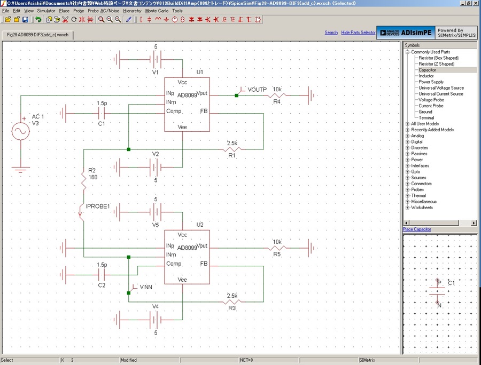Click the Place Capacitor link
481x365 pixels.
416,229
